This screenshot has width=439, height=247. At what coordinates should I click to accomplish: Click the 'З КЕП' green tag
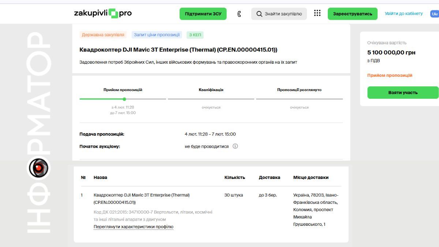pyautogui.click(x=195, y=35)
